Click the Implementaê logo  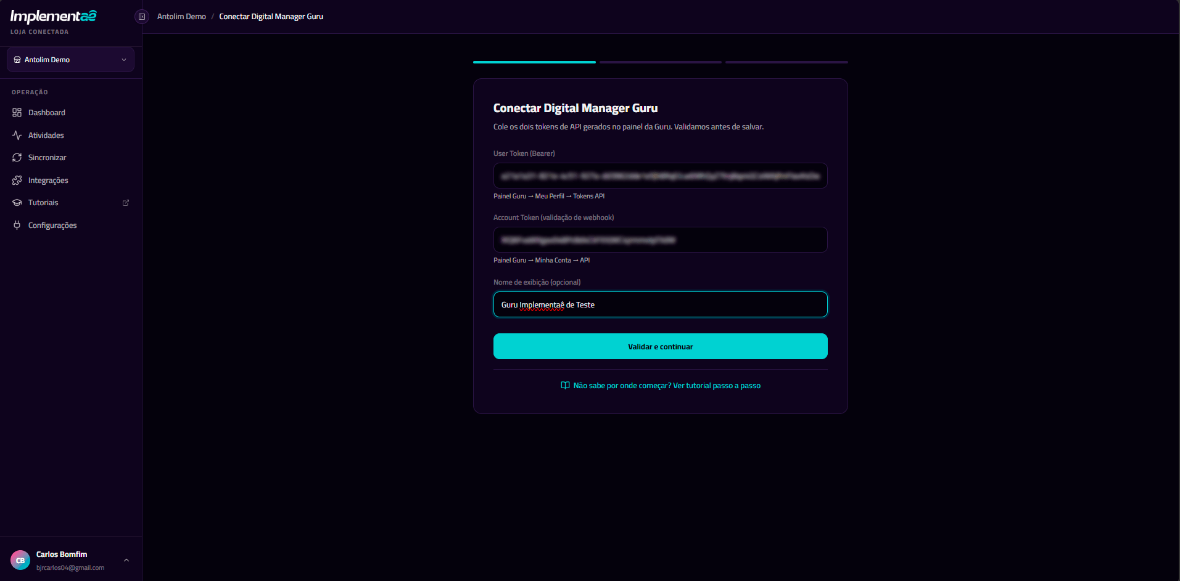(53, 16)
